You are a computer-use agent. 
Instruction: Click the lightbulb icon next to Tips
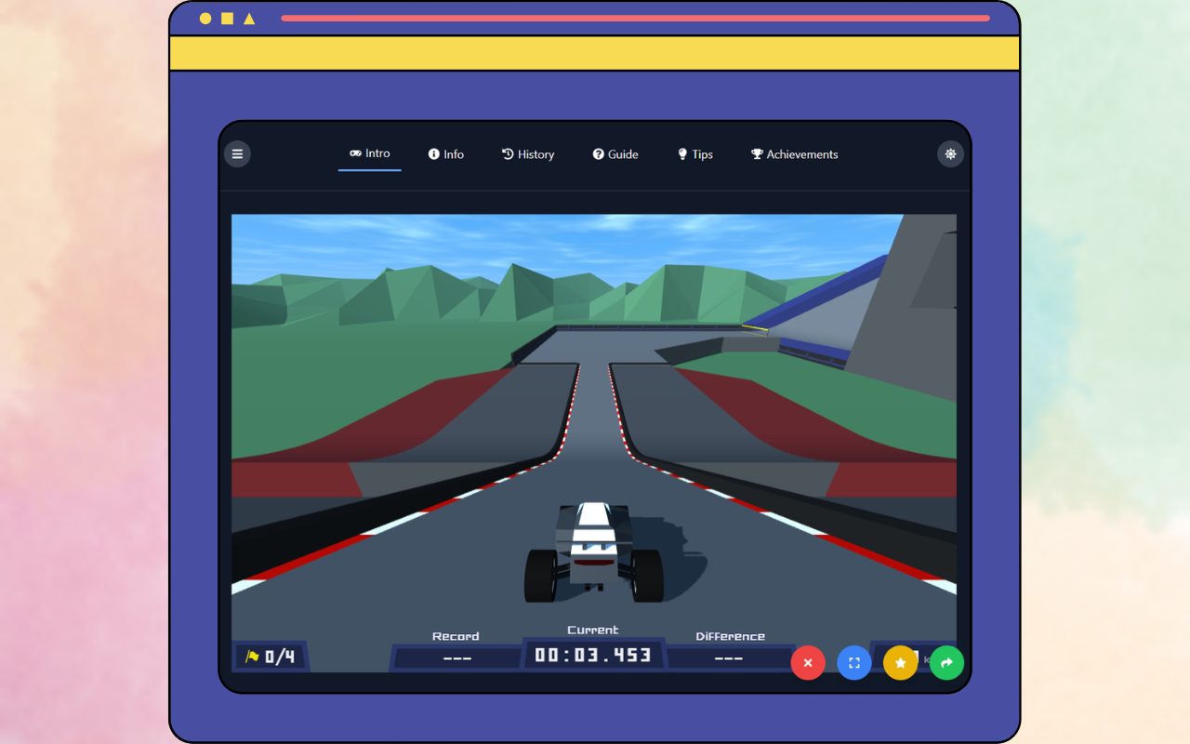point(681,153)
